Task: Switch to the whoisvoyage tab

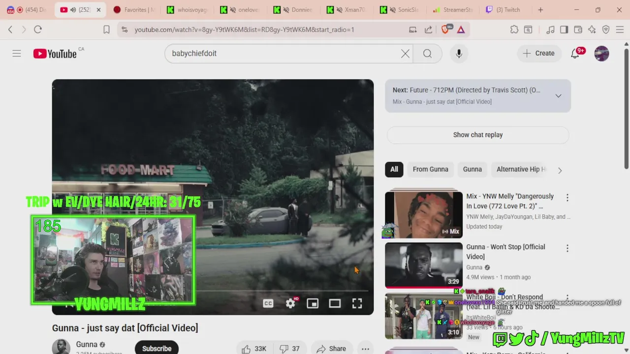Action: (187, 10)
